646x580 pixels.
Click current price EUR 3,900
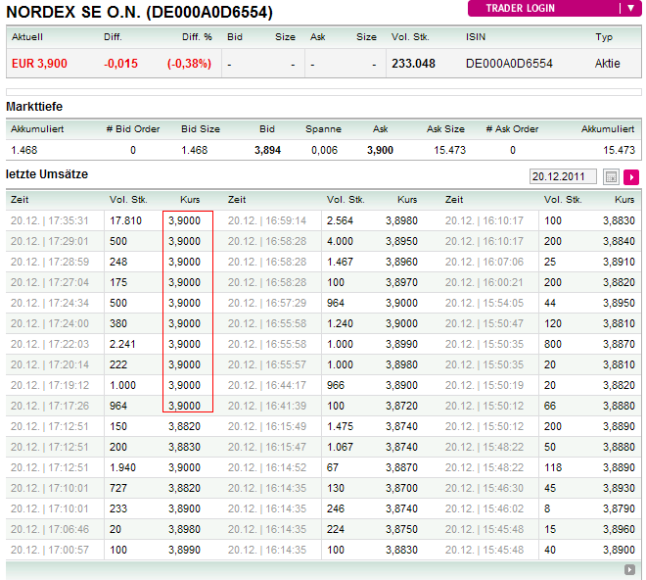pyautogui.click(x=39, y=64)
